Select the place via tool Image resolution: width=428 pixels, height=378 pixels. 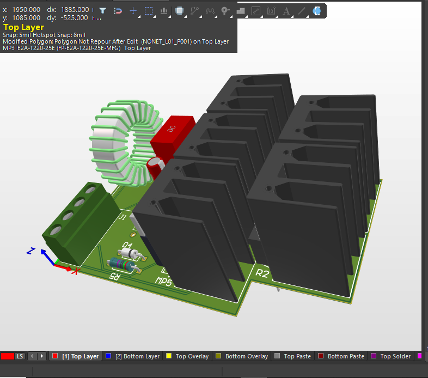[225, 11]
